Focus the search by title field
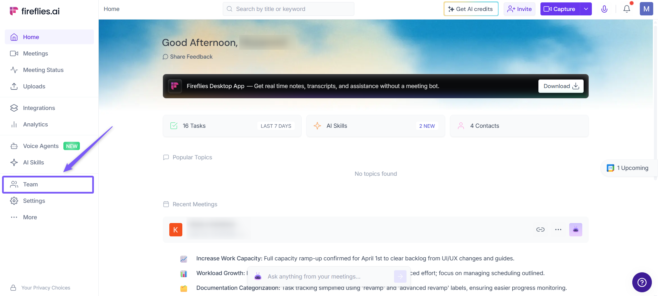The width and height of the screenshot is (658, 296). coord(288,9)
